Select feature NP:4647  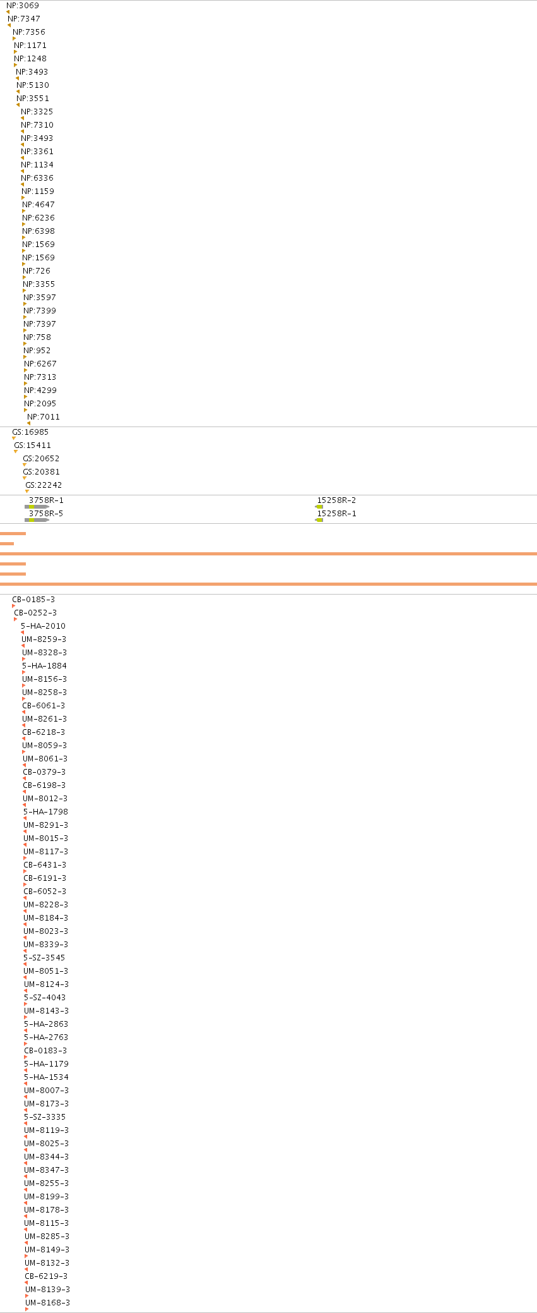click(x=38, y=205)
